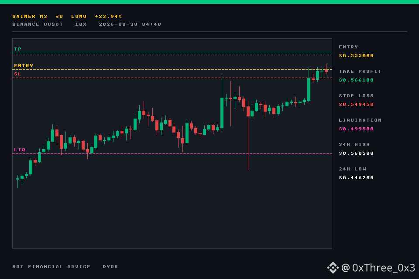Click the 24H high value $0.560500
Screen dimensions: 419x279
(356, 153)
